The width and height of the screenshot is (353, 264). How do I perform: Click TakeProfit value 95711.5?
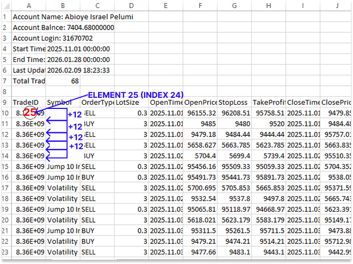tap(269, 231)
